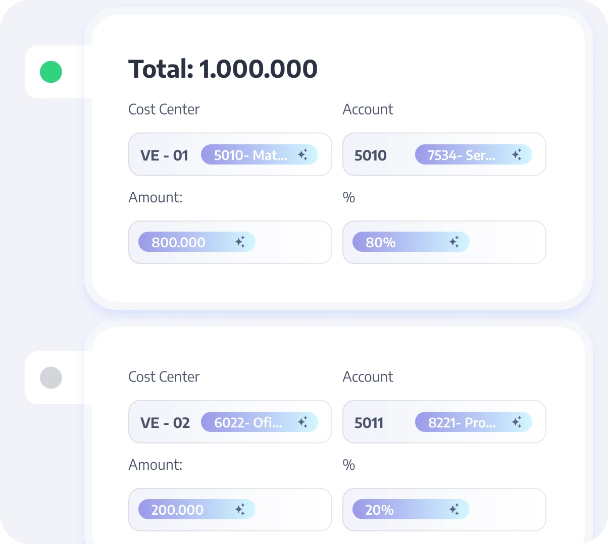Click sparkle icon on 800.000 amount
608x544 pixels.
point(240,242)
